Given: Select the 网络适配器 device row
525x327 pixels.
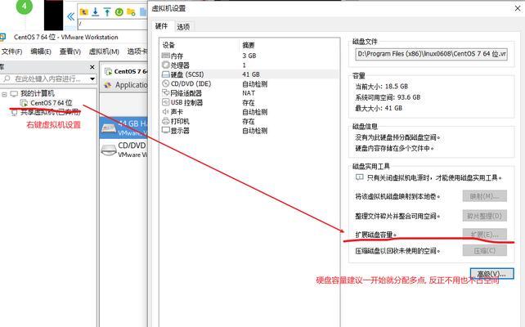Looking at the screenshot, I should coord(249,93).
